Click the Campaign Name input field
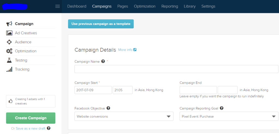 (x=176, y=69)
